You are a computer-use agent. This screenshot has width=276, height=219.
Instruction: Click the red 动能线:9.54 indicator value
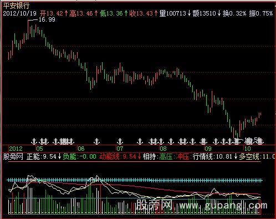(118, 157)
